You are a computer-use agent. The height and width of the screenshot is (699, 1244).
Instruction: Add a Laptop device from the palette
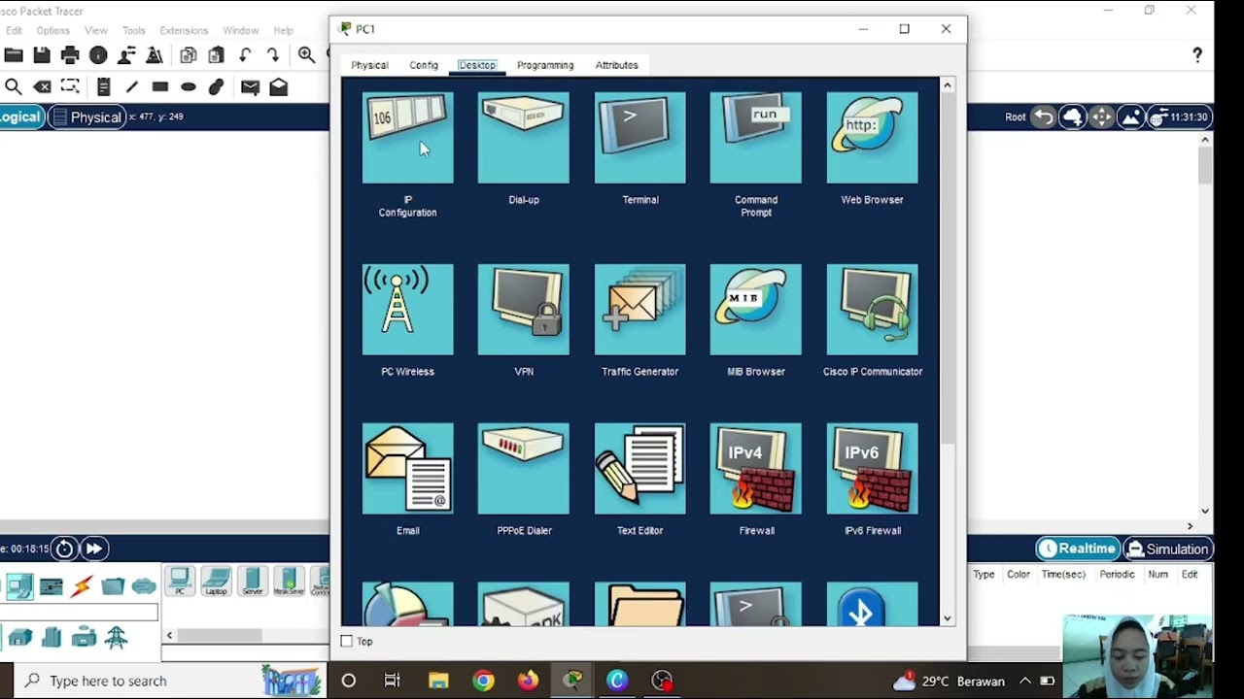click(216, 581)
